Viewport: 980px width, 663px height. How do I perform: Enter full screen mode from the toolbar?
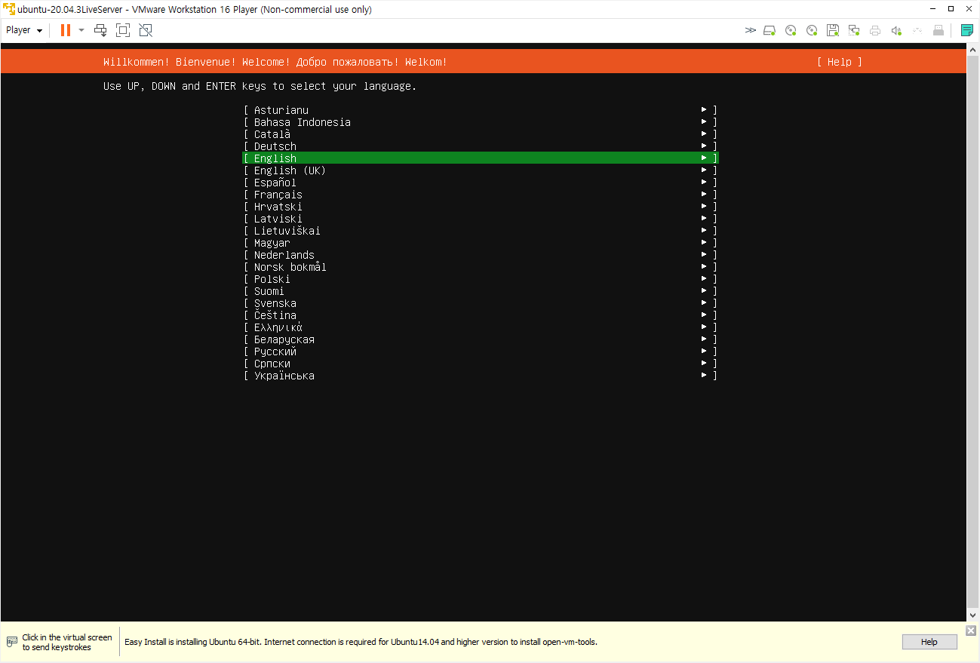click(x=123, y=30)
